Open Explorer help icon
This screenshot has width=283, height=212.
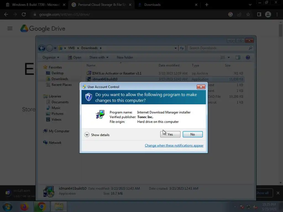(248, 57)
